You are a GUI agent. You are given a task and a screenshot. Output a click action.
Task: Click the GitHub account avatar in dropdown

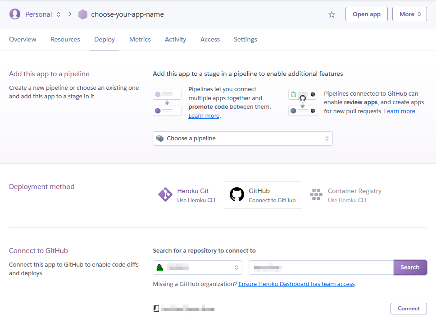(160, 268)
